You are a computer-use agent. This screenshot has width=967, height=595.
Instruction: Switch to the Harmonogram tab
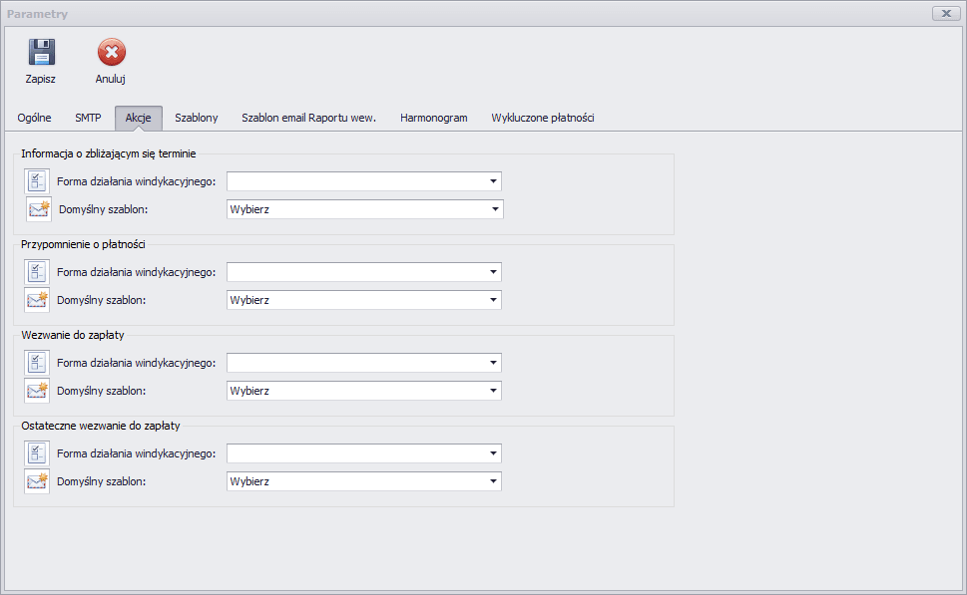click(433, 118)
